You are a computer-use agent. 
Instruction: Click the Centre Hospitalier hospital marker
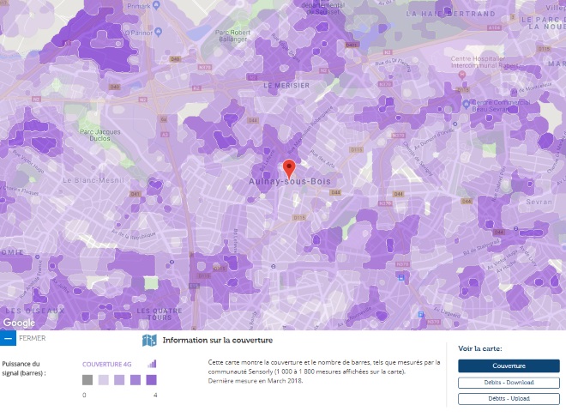(x=461, y=76)
